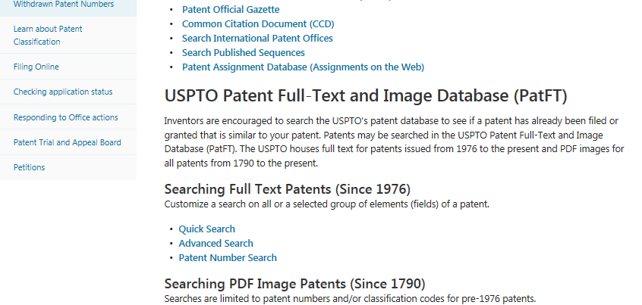Open Checking application status sidebar link
Viewport: 642px width, 305px height.
[63, 92]
